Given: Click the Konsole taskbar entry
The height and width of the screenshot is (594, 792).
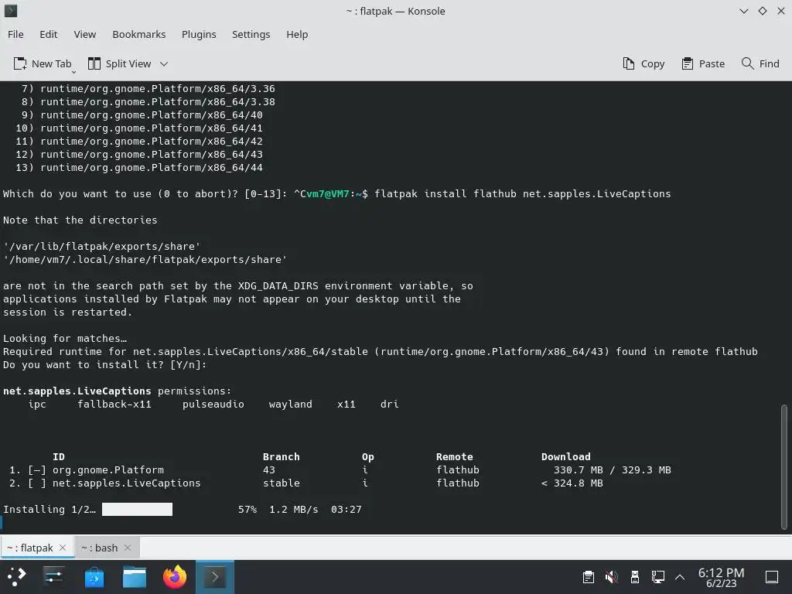Looking at the screenshot, I should coord(215,577).
